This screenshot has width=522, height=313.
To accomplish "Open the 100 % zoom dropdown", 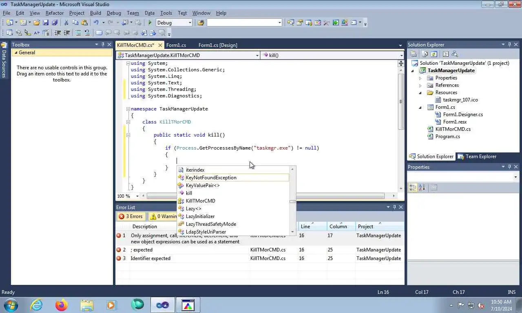I will point(137,196).
